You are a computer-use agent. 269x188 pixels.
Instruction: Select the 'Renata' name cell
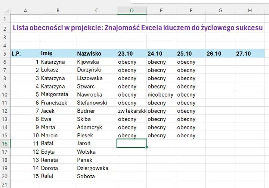click(58, 160)
